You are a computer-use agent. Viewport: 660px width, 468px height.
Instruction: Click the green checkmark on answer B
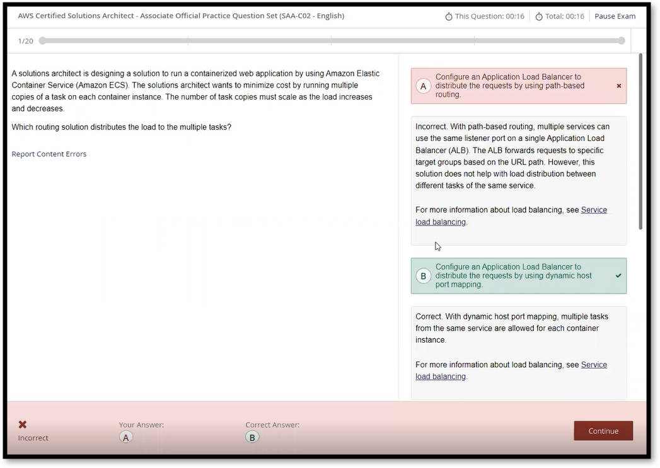[618, 276]
